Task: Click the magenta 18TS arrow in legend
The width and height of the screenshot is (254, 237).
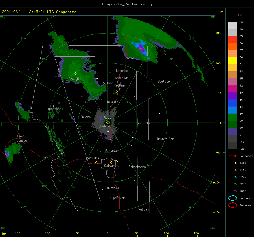Action: pyautogui.click(x=233, y=191)
